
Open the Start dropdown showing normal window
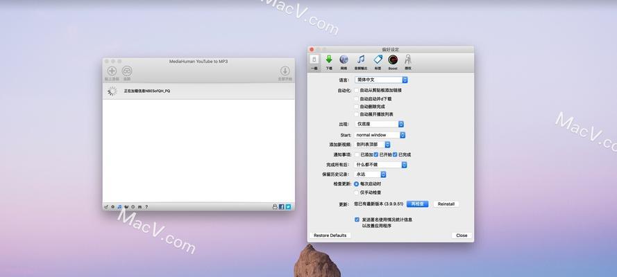tap(380, 135)
